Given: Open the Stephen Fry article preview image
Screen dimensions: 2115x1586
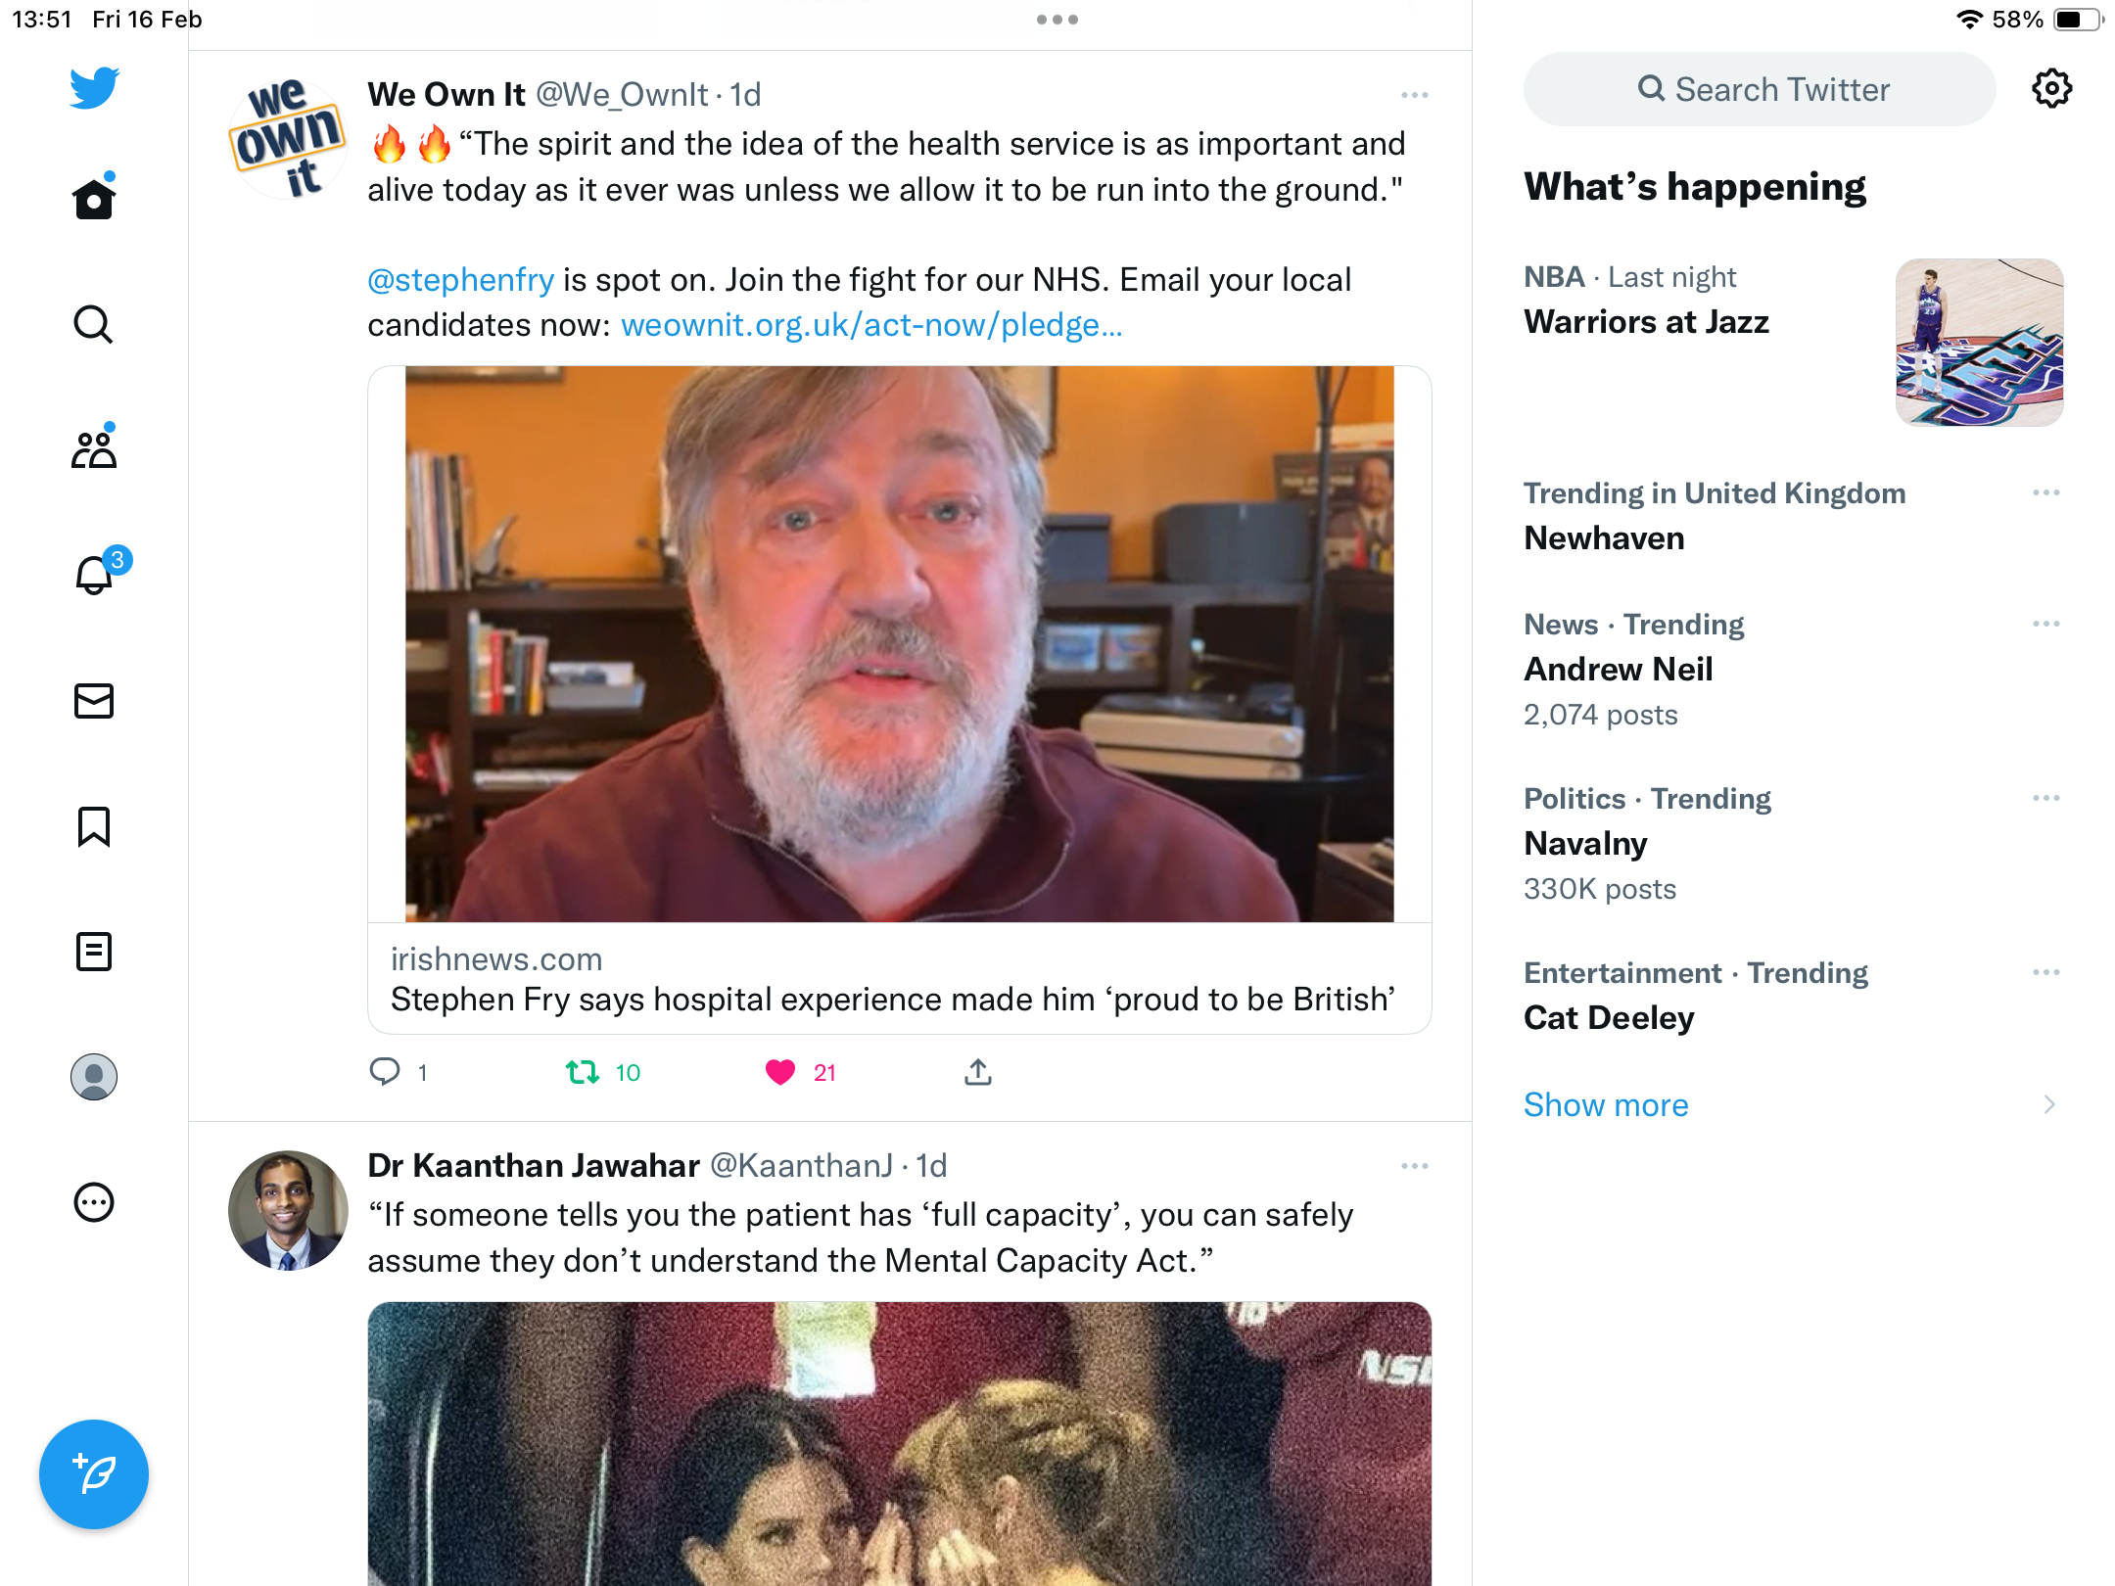Looking at the screenshot, I should [899, 644].
